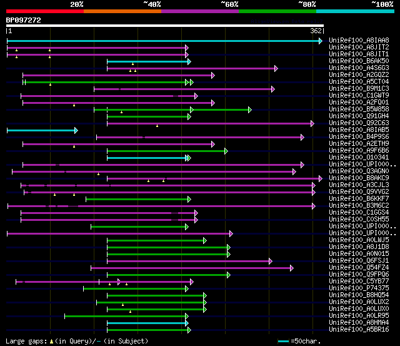Click the green alignment bar for A0LR95

[126, 317]
